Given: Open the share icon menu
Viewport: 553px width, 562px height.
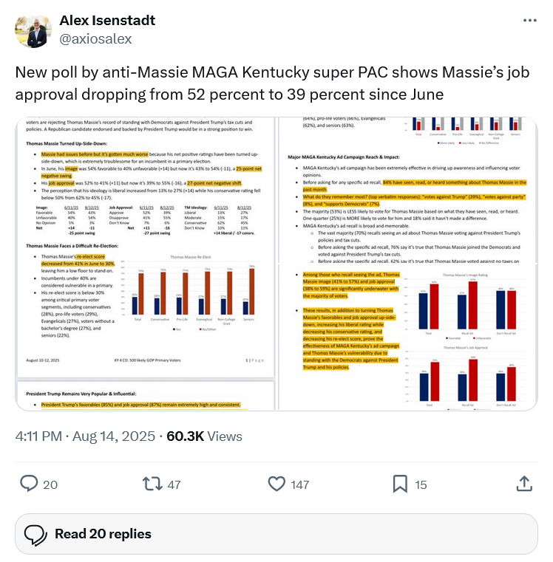Looking at the screenshot, I should tap(523, 484).
